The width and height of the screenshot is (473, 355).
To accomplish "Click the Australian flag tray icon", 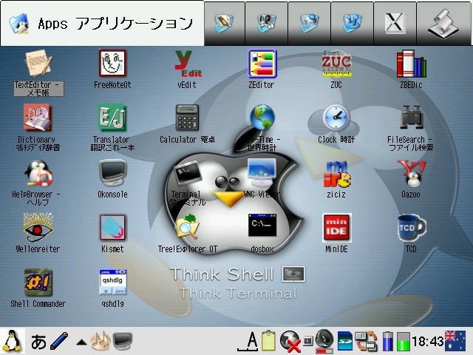I will pyautogui.click(x=455, y=341).
